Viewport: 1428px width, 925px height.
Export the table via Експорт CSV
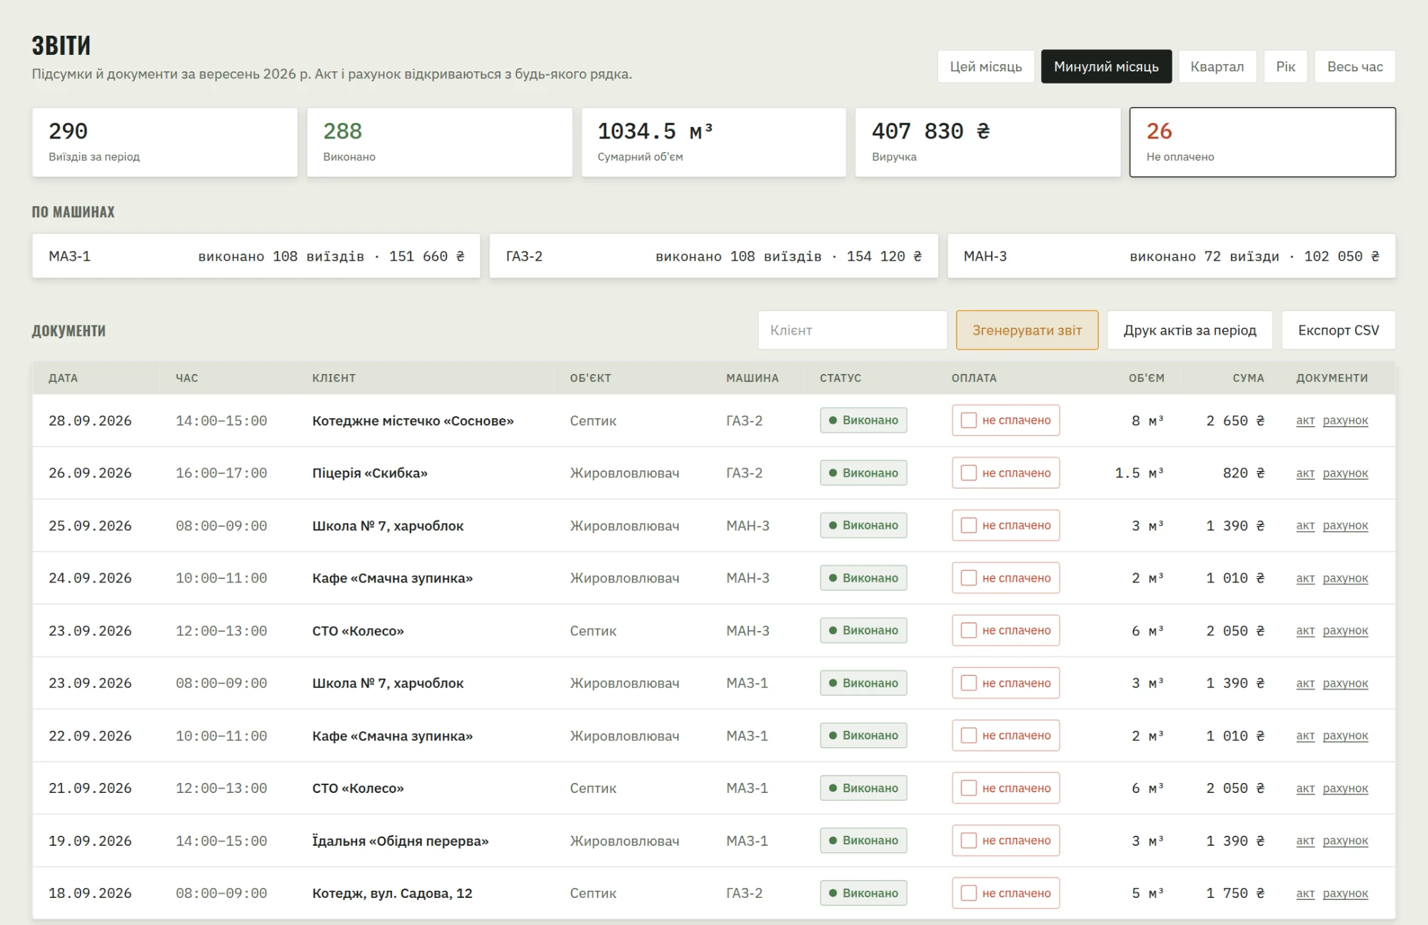tap(1338, 330)
